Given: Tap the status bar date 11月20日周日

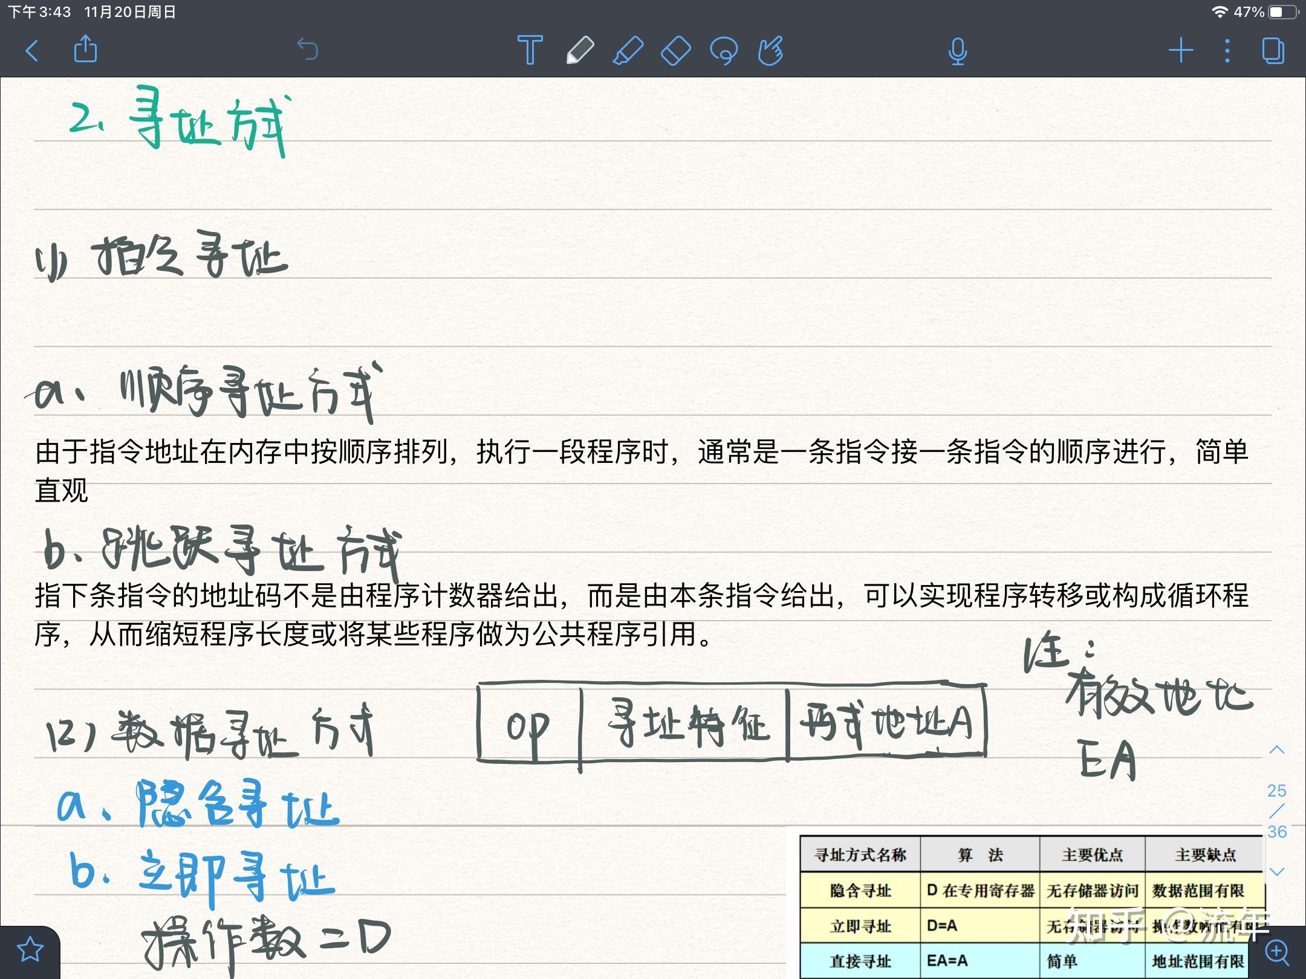Looking at the screenshot, I should click(x=130, y=12).
